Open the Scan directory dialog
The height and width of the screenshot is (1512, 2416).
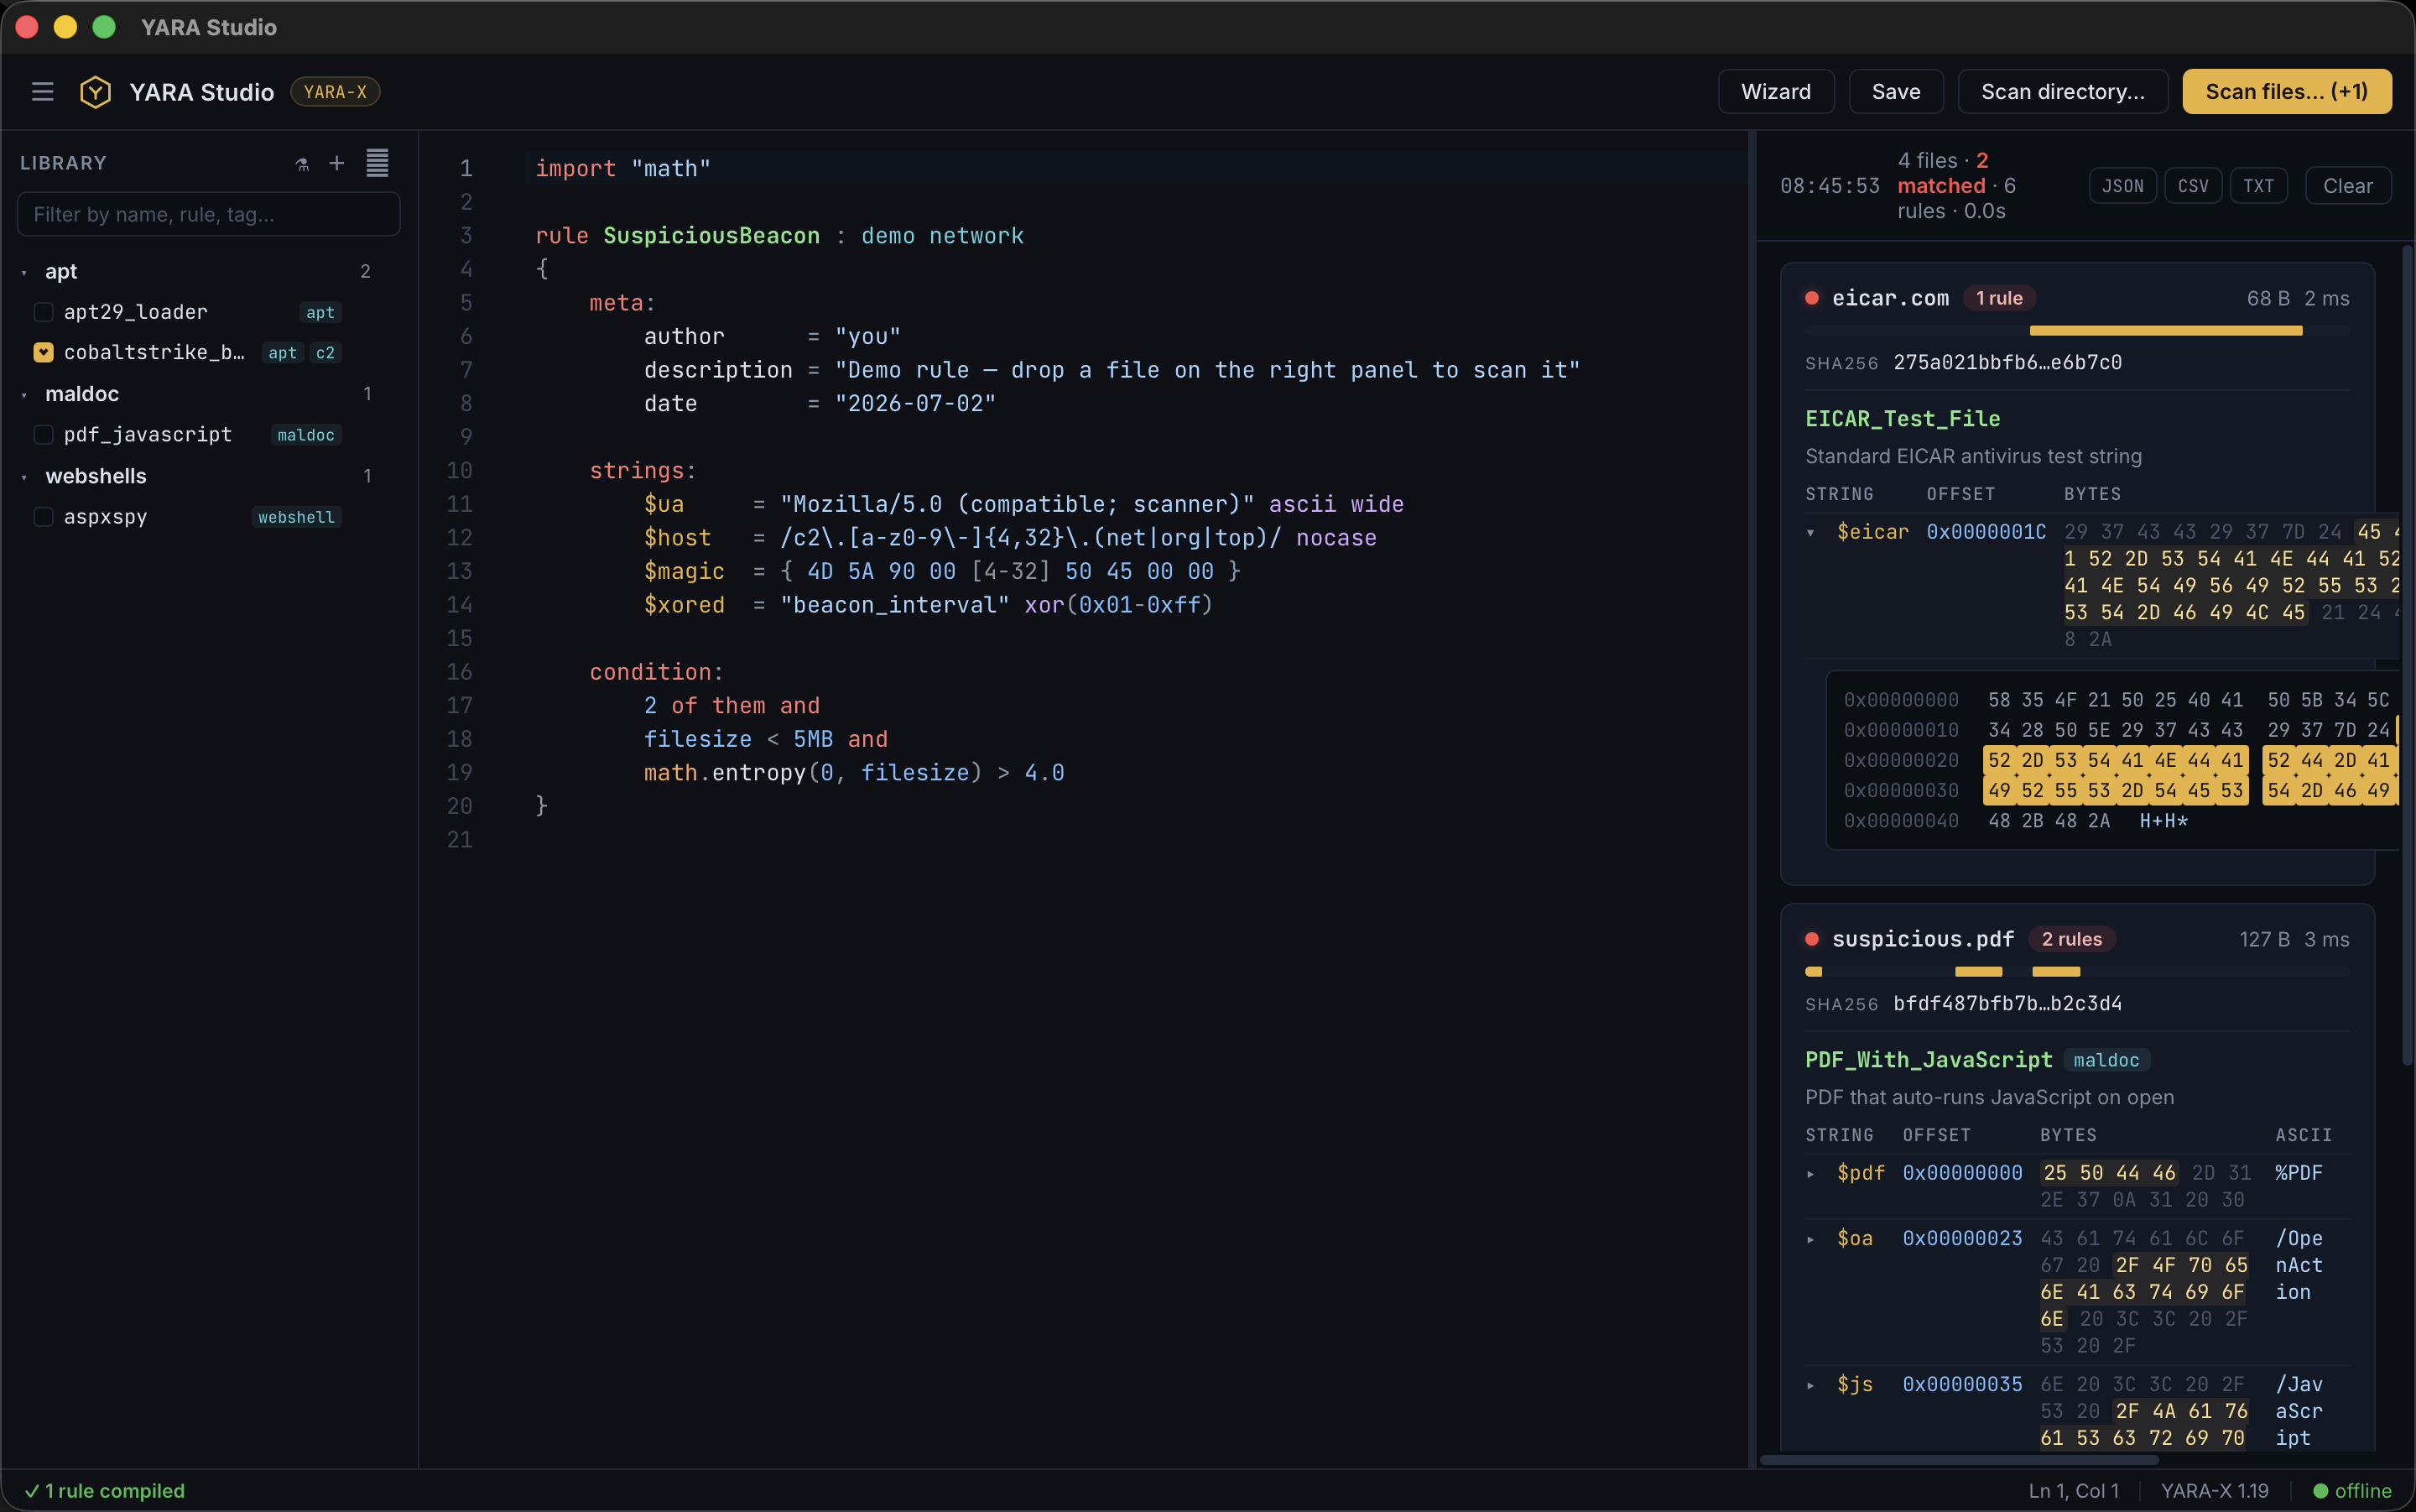click(2062, 92)
